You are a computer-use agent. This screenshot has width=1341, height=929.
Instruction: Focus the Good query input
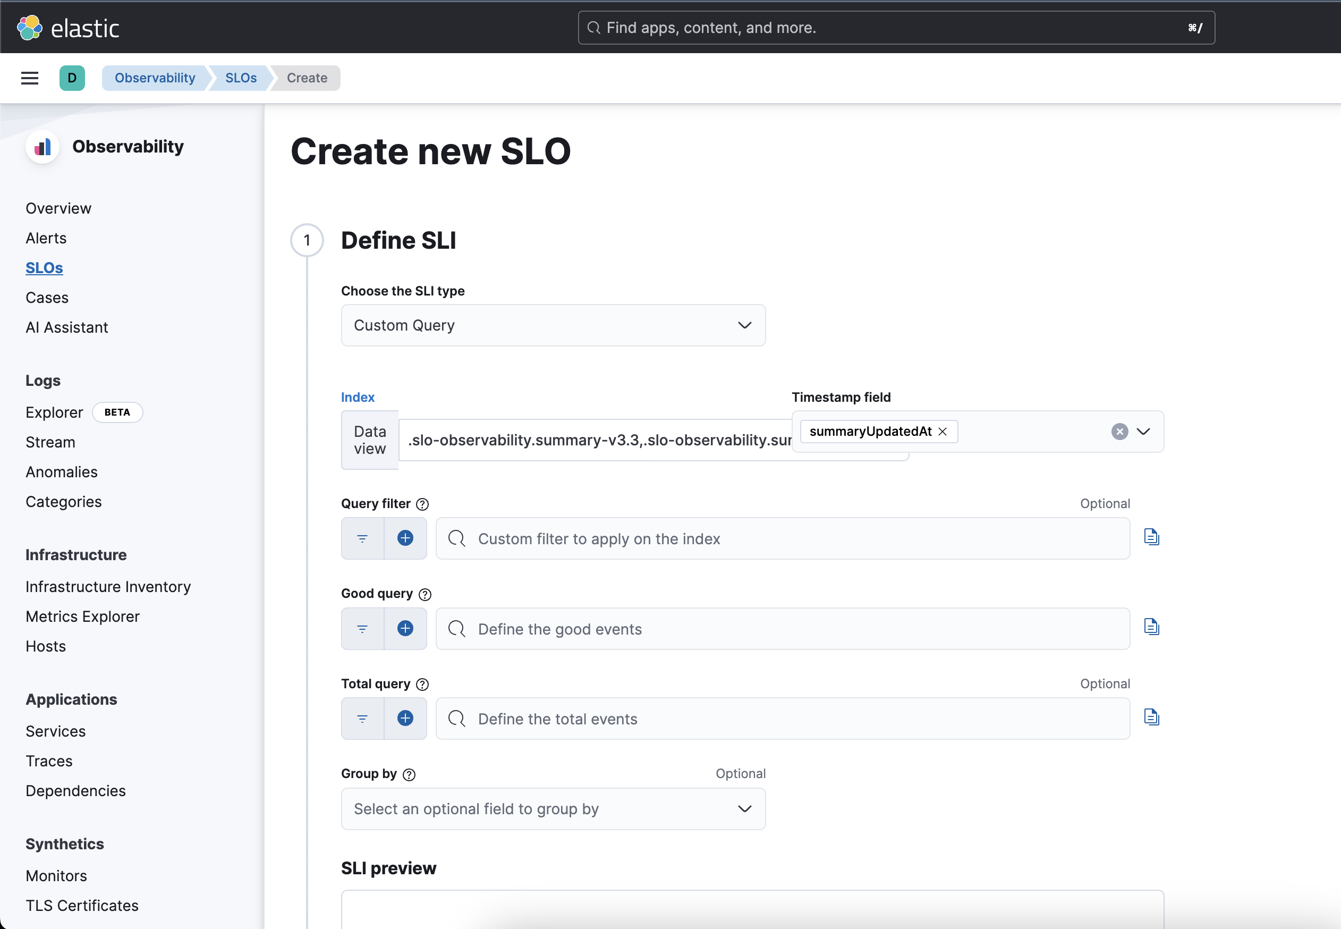(783, 629)
